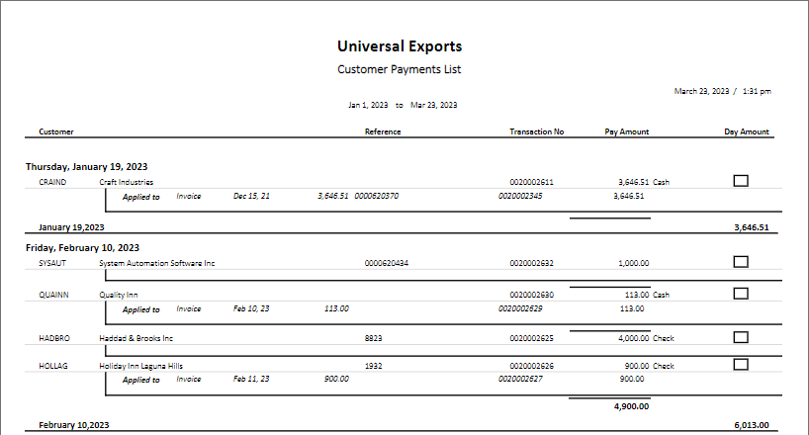
Task: Click the Customer column header
Action: tap(56, 131)
